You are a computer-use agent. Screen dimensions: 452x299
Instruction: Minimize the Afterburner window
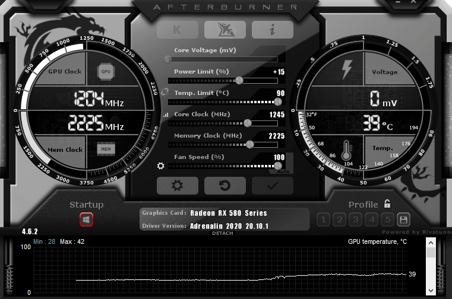[398, 1]
